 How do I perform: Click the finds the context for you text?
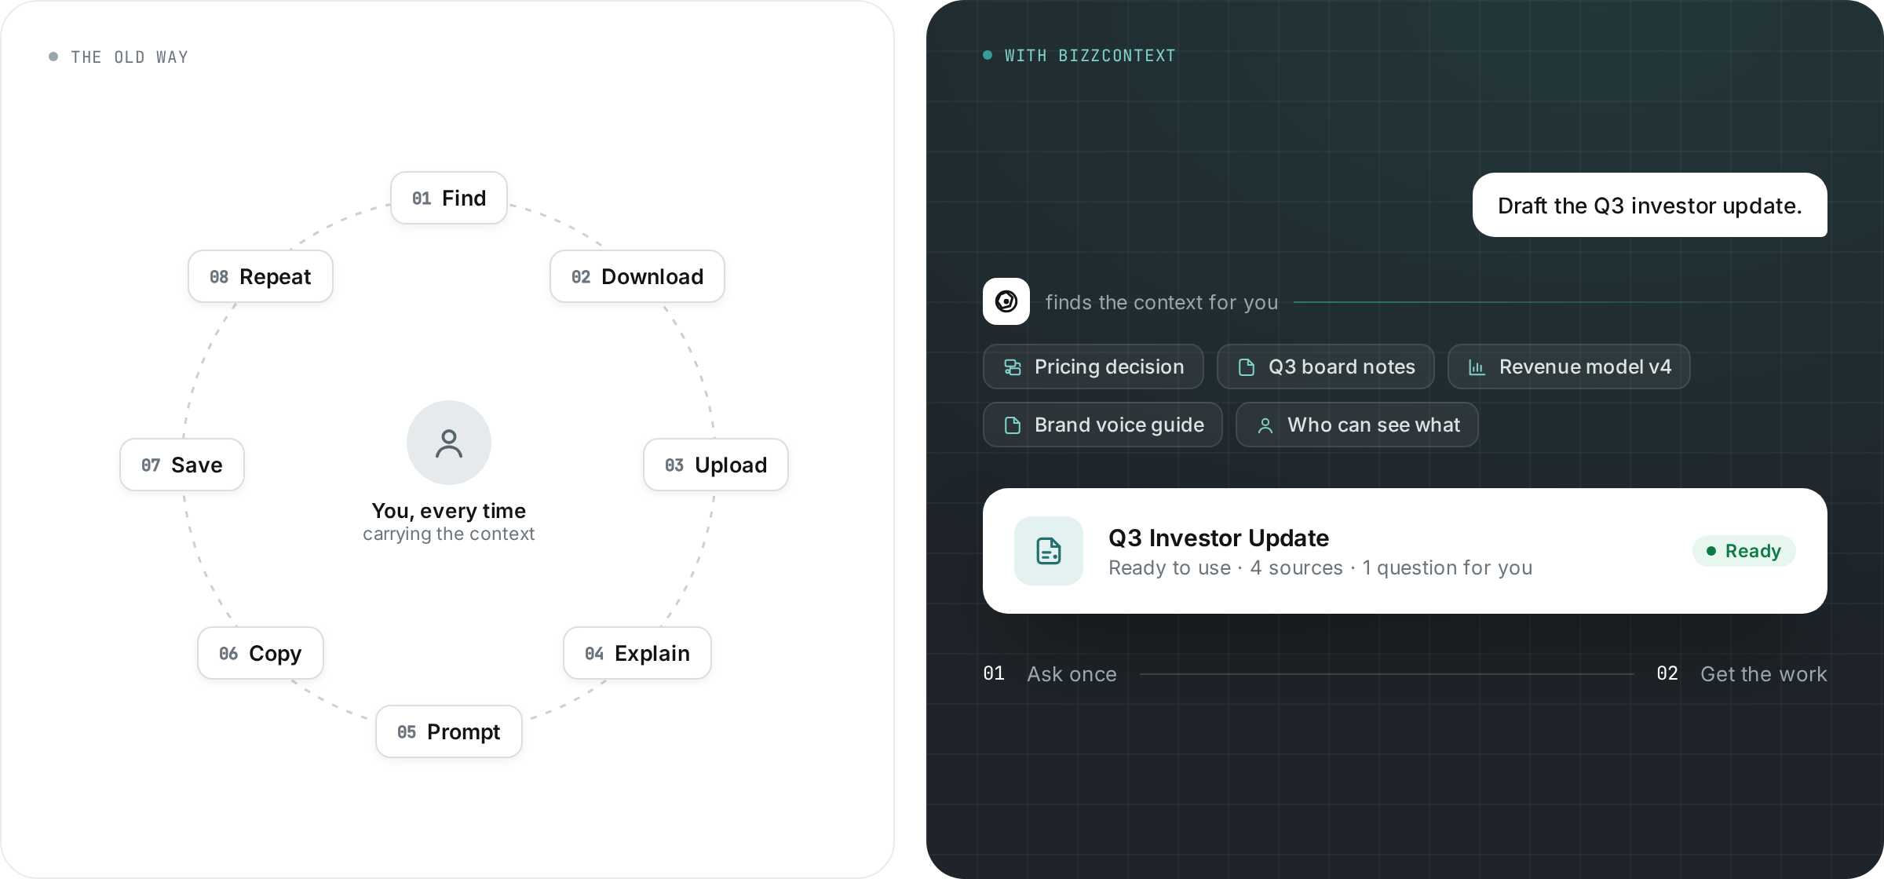tap(1162, 302)
